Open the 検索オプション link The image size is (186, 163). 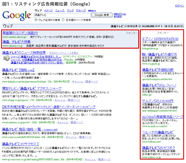click(120, 14)
